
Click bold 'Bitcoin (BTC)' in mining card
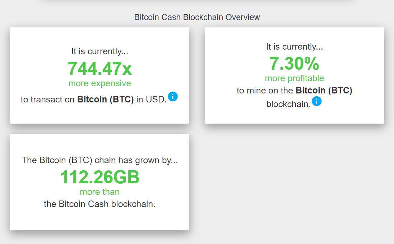[324, 91]
